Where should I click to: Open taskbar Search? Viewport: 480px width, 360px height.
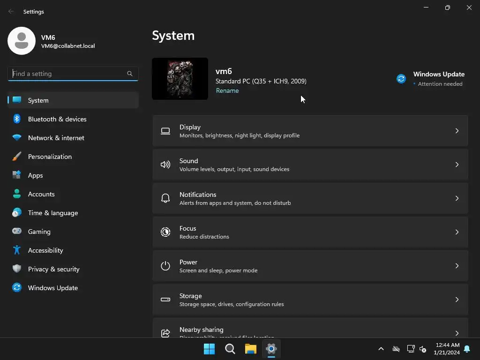(x=230, y=349)
